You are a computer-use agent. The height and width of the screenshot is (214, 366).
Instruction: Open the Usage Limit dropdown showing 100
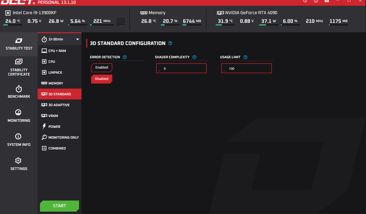246,68
